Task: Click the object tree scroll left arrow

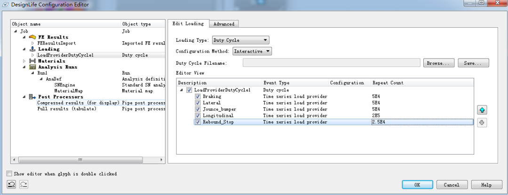Action: click(14, 160)
